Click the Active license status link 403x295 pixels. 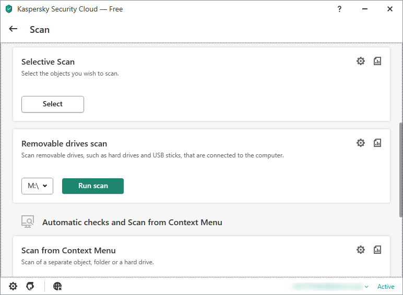click(386, 287)
